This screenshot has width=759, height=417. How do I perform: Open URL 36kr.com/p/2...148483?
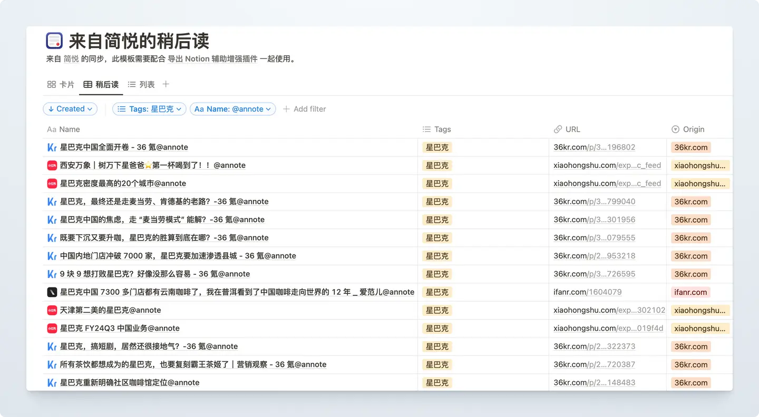pos(594,383)
